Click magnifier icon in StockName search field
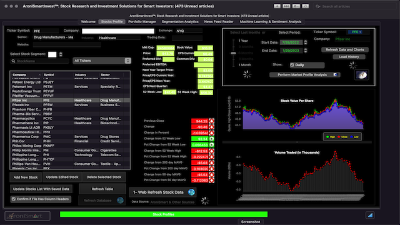The image size is (400, 225). coord(13,61)
